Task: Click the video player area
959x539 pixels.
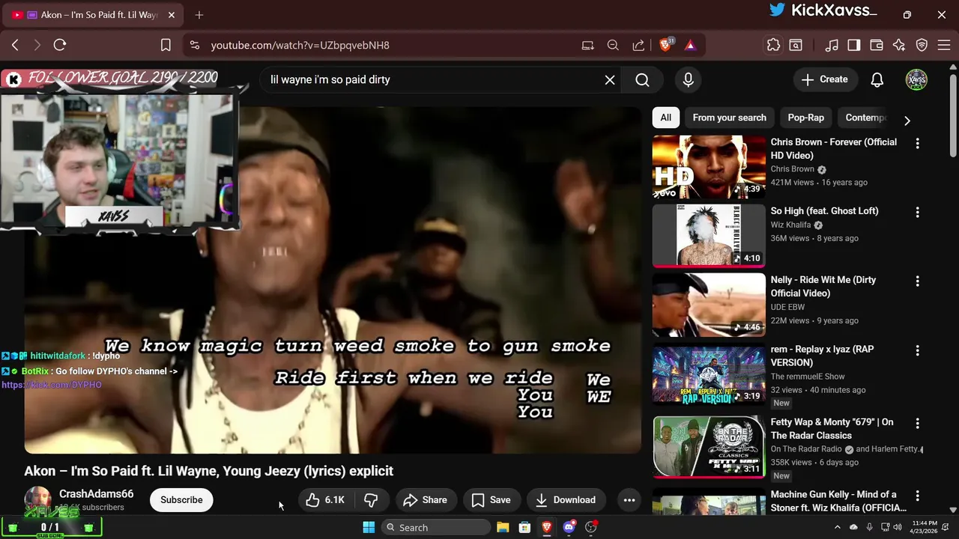Action: [x=333, y=280]
